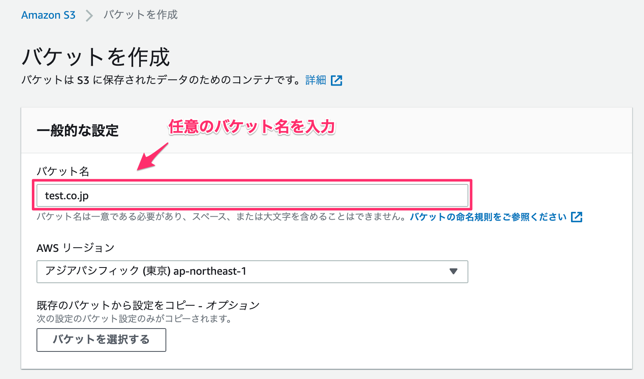Expand the アジアパシフィック (東京) region dropdown
The image size is (644, 379).
[x=252, y=272]
